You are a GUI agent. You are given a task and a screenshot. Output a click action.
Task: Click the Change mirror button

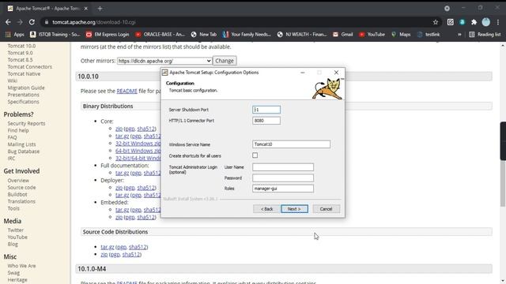pos(225,61)
